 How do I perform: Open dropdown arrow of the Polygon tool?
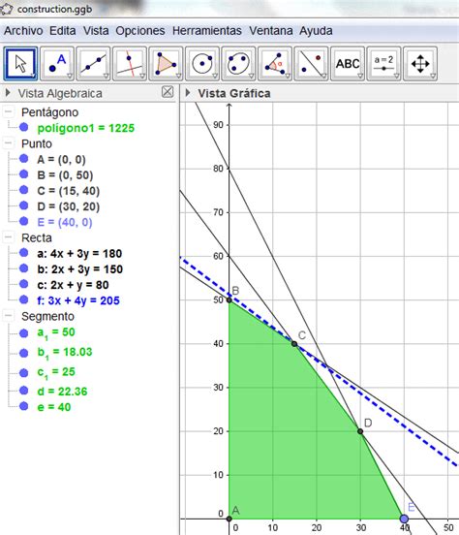178,77
